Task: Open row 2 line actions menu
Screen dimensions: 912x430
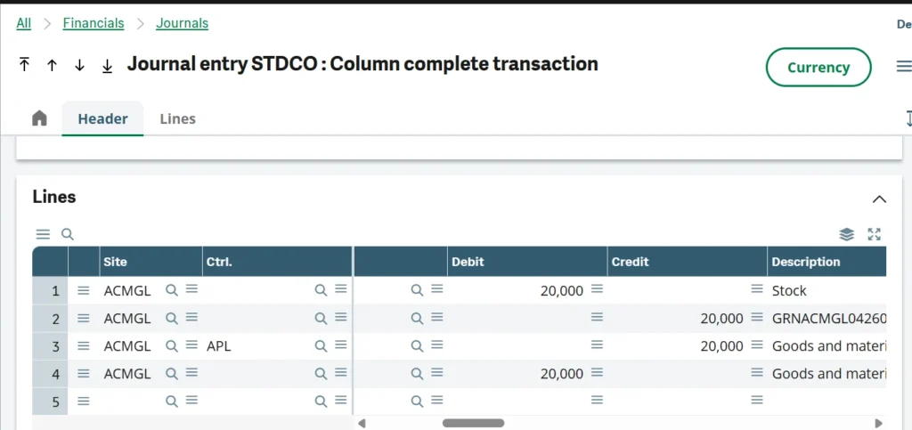Action: [x=84, y=318]
